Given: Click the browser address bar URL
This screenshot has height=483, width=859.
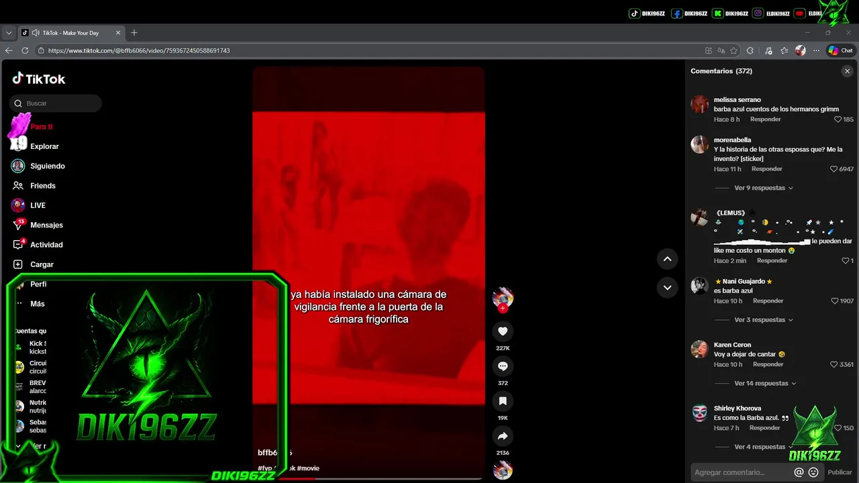Looking at the screenshot, I should 139,50.
